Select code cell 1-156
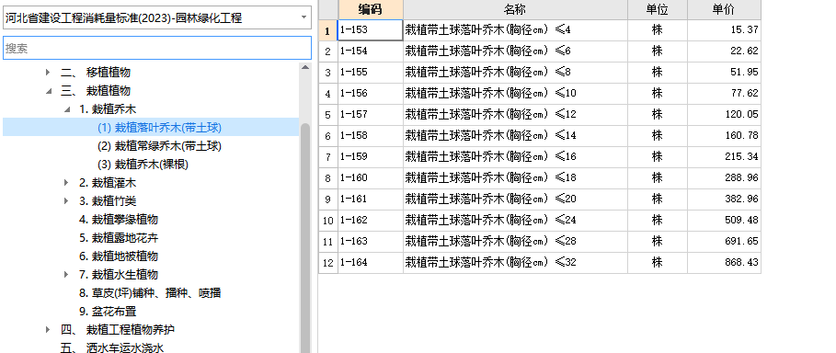 click(371, 94)
